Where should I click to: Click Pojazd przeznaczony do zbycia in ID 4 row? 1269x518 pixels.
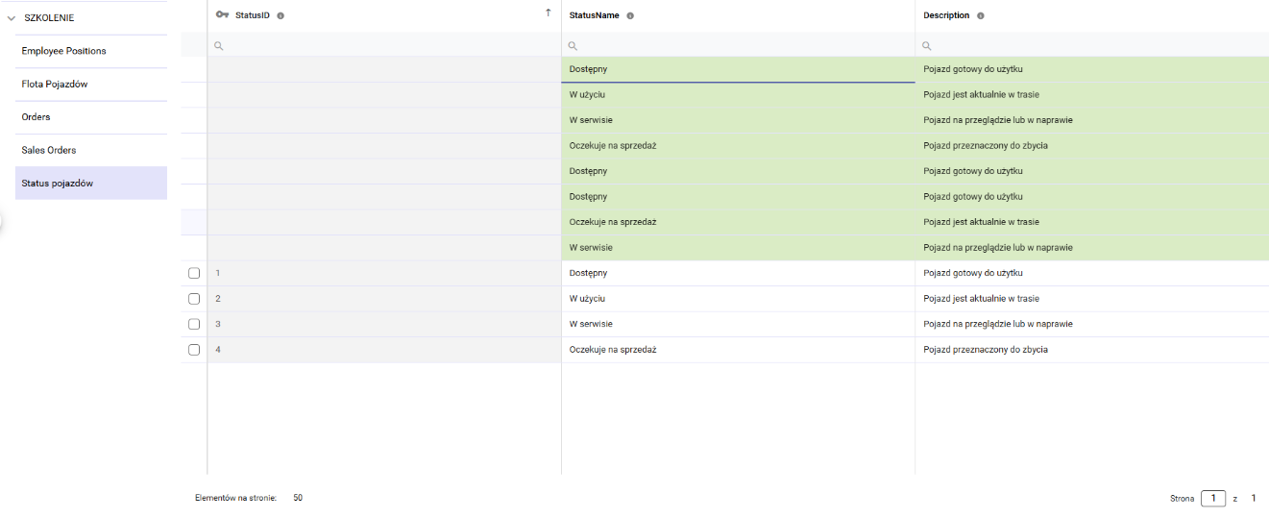click(x=986, y=350)
